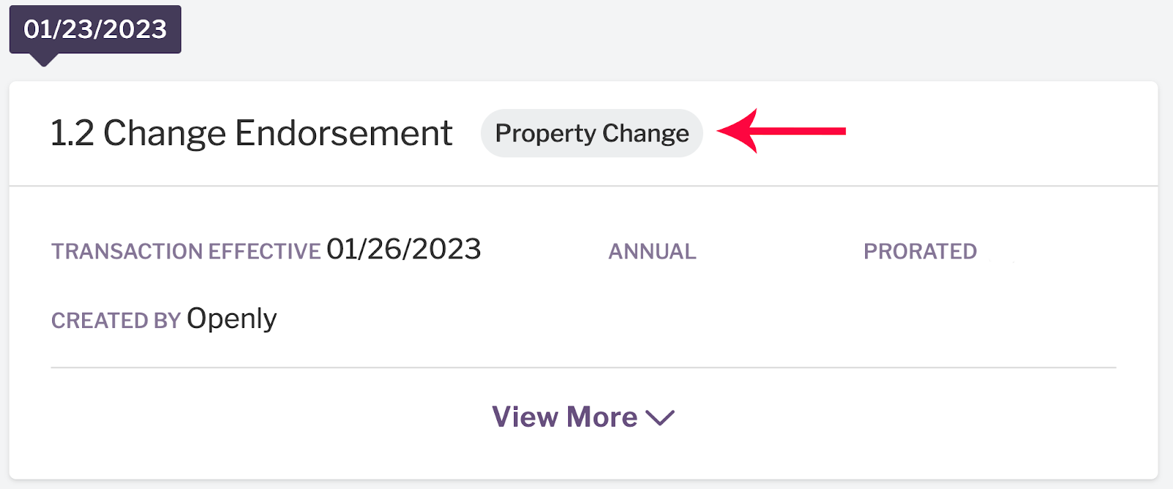Click the PRORATED column label
Viewport: 1173px width, 489px height.
(x=920, y=252)
